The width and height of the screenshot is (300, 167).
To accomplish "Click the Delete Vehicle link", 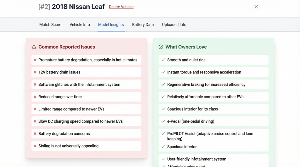I will point(121,7).
